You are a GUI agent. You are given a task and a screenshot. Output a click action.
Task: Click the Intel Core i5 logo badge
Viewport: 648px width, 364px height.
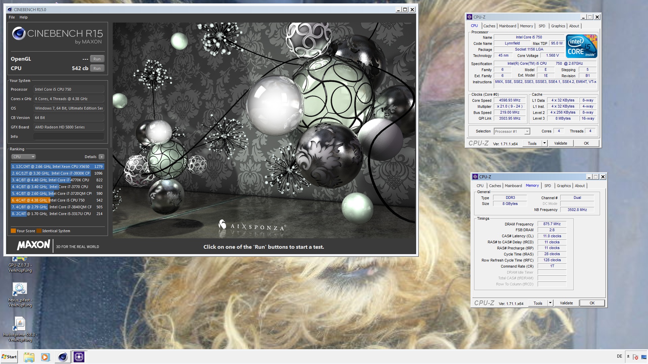(x=582, y=46)
